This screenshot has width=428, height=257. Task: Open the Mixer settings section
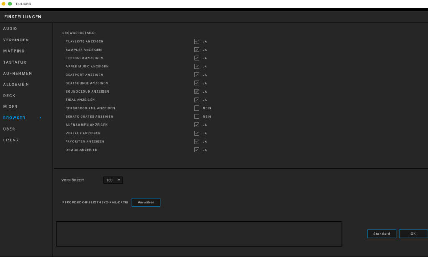[10, 107]
